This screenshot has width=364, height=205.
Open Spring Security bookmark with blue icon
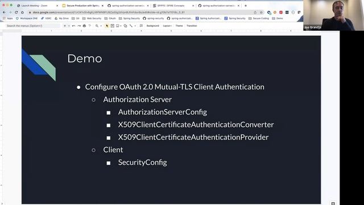point(235,18)
